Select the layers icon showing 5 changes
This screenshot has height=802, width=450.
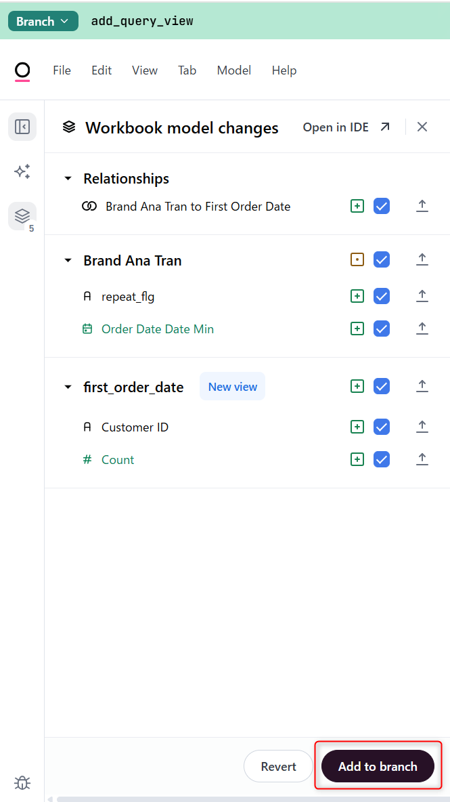22,216
